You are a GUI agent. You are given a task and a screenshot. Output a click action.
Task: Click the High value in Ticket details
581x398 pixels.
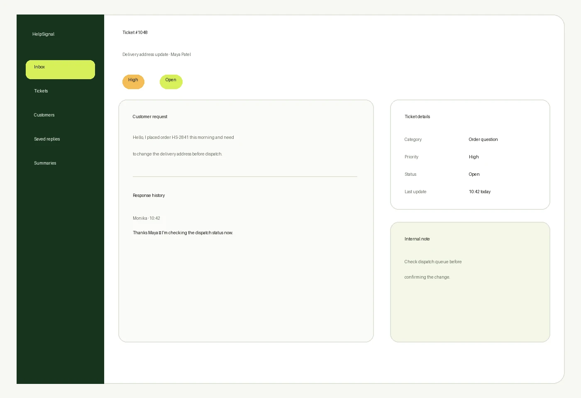[x=474, y=157]
